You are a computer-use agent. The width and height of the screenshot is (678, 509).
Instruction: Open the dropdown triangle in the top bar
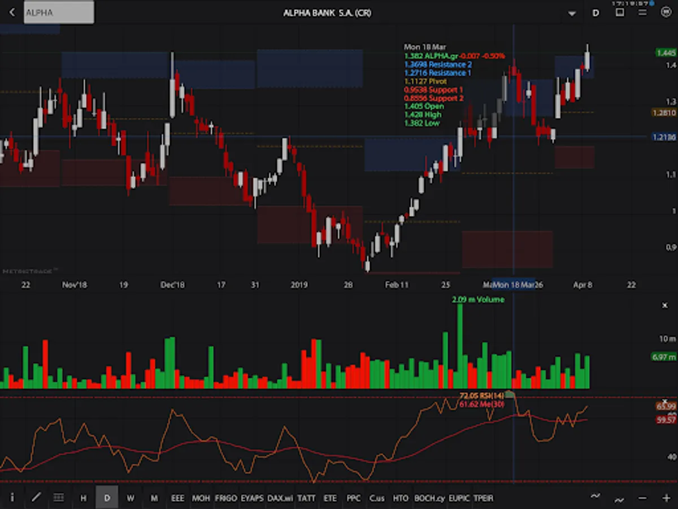pos(572,13)
